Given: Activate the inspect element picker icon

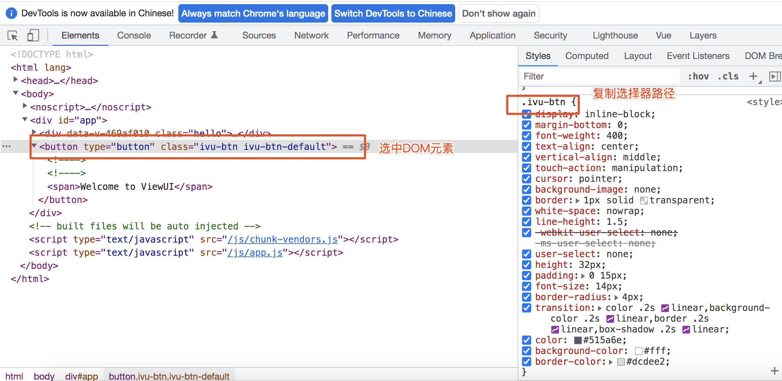Looking at the screenshot, I should [x=13, y=36].
